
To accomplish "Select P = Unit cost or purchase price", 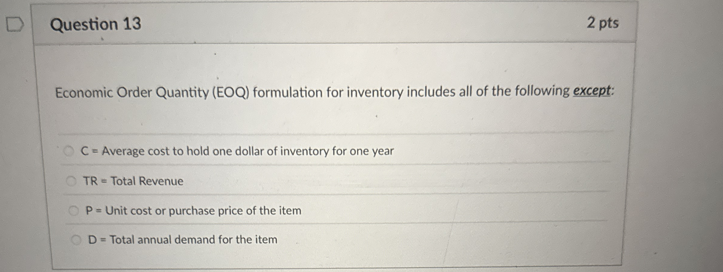I will (74, 211).
